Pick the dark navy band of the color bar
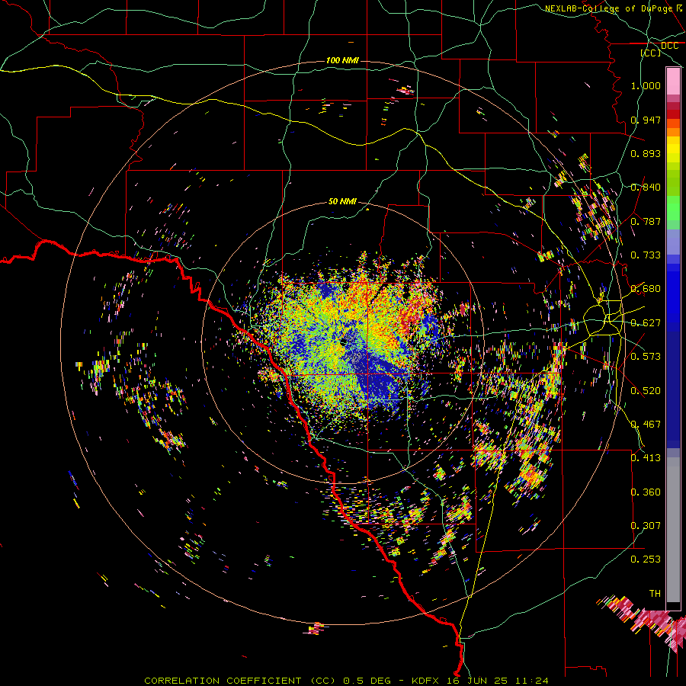 [673, 389]
